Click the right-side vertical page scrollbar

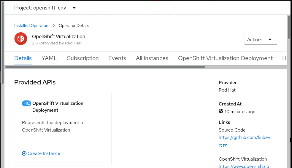pos(289,27)
